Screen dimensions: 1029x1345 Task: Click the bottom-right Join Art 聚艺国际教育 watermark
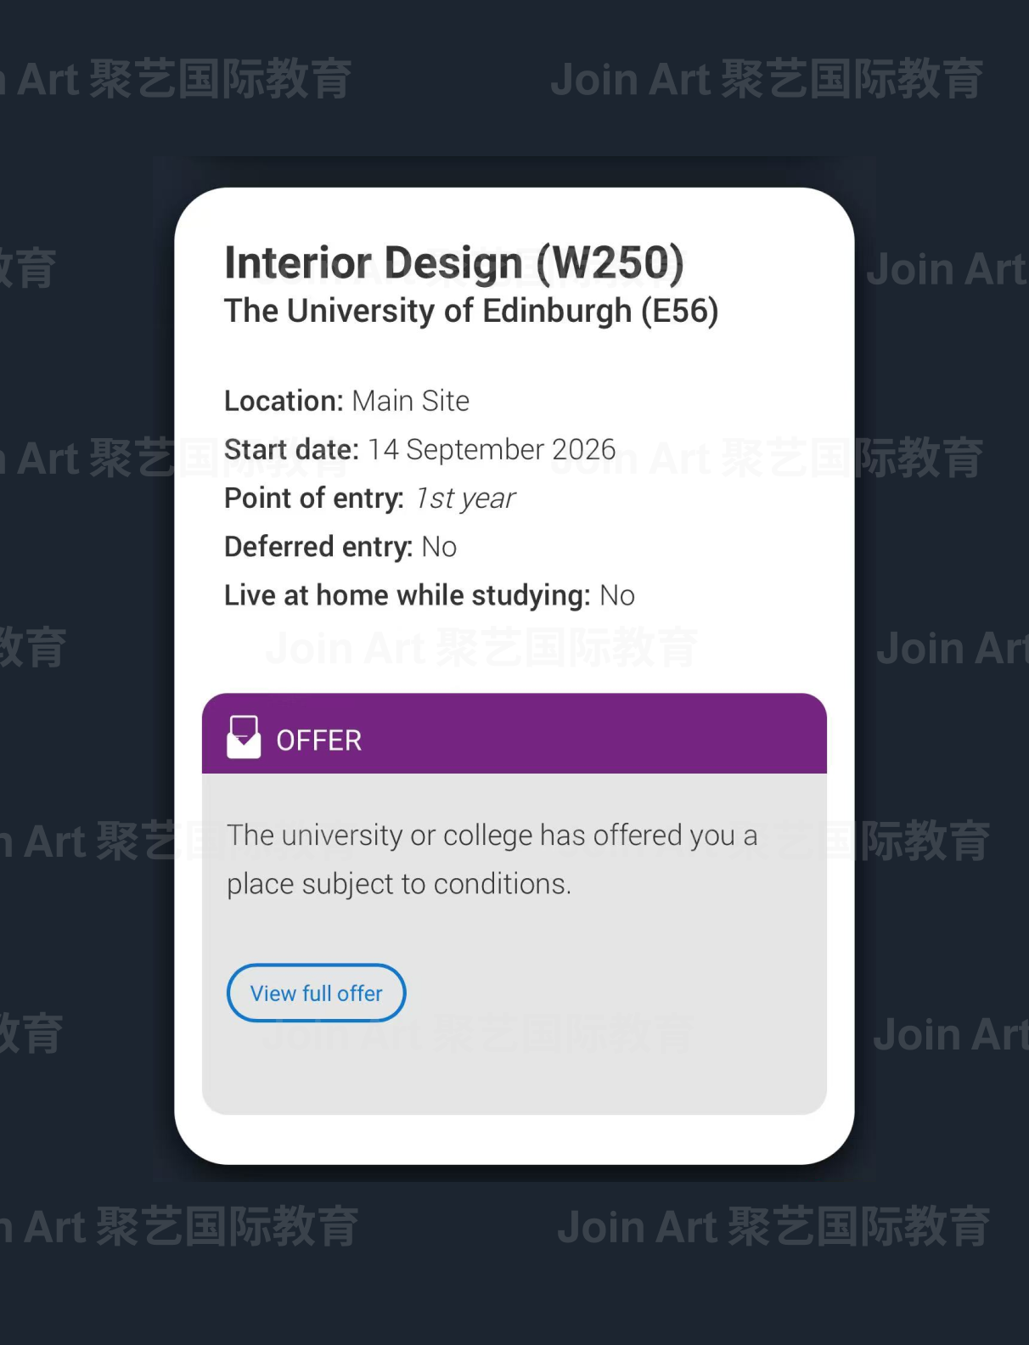(773, 1227)
